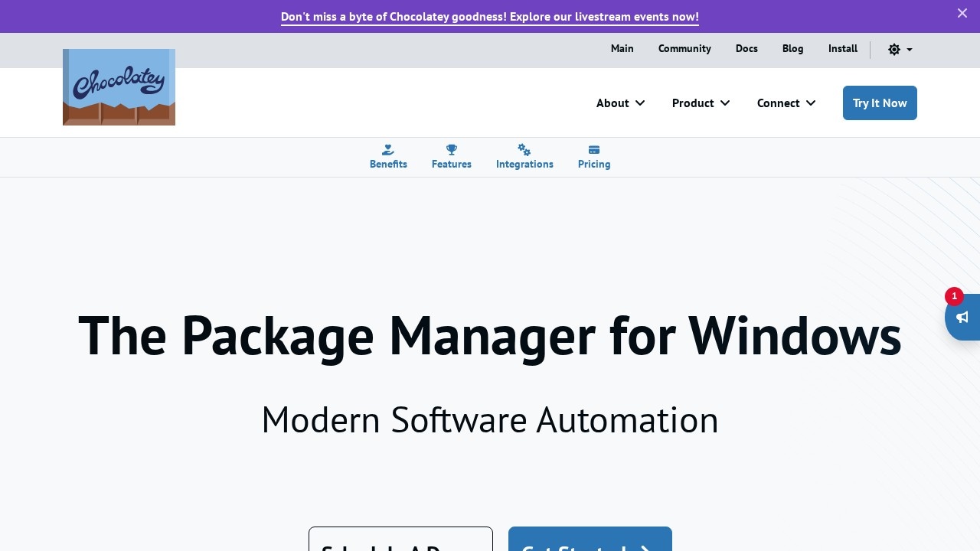Expand the Connect menu

click(x=786, y=103)
